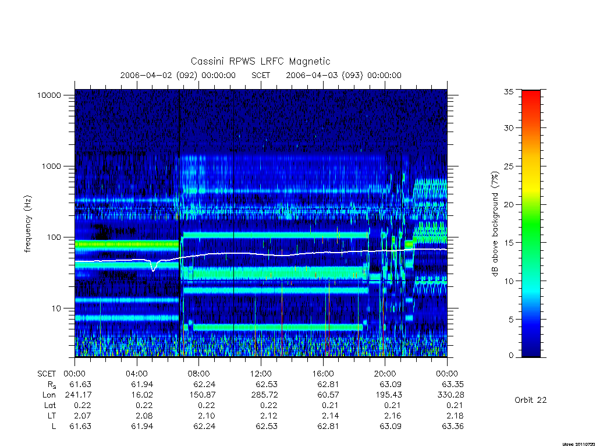Click the Rs value 62.53
This screenshot has width=596, height=447.
pos(266,384)
